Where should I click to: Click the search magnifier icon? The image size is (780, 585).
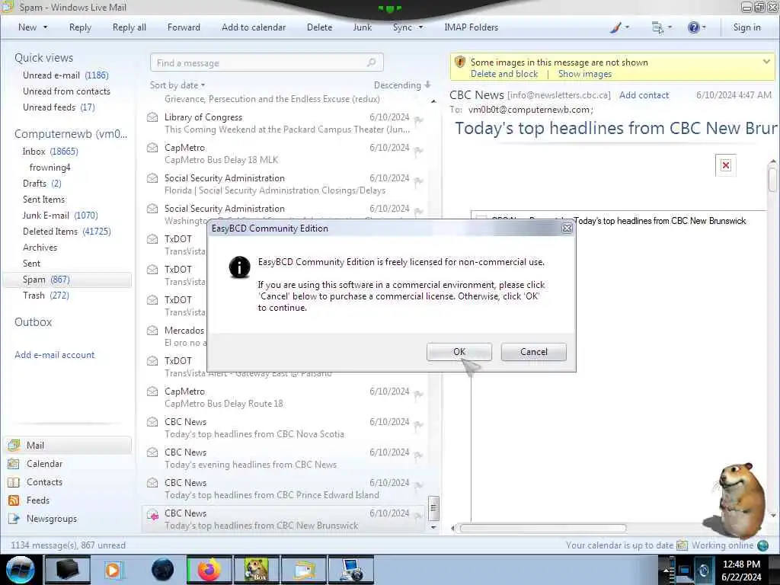point(372,62)
